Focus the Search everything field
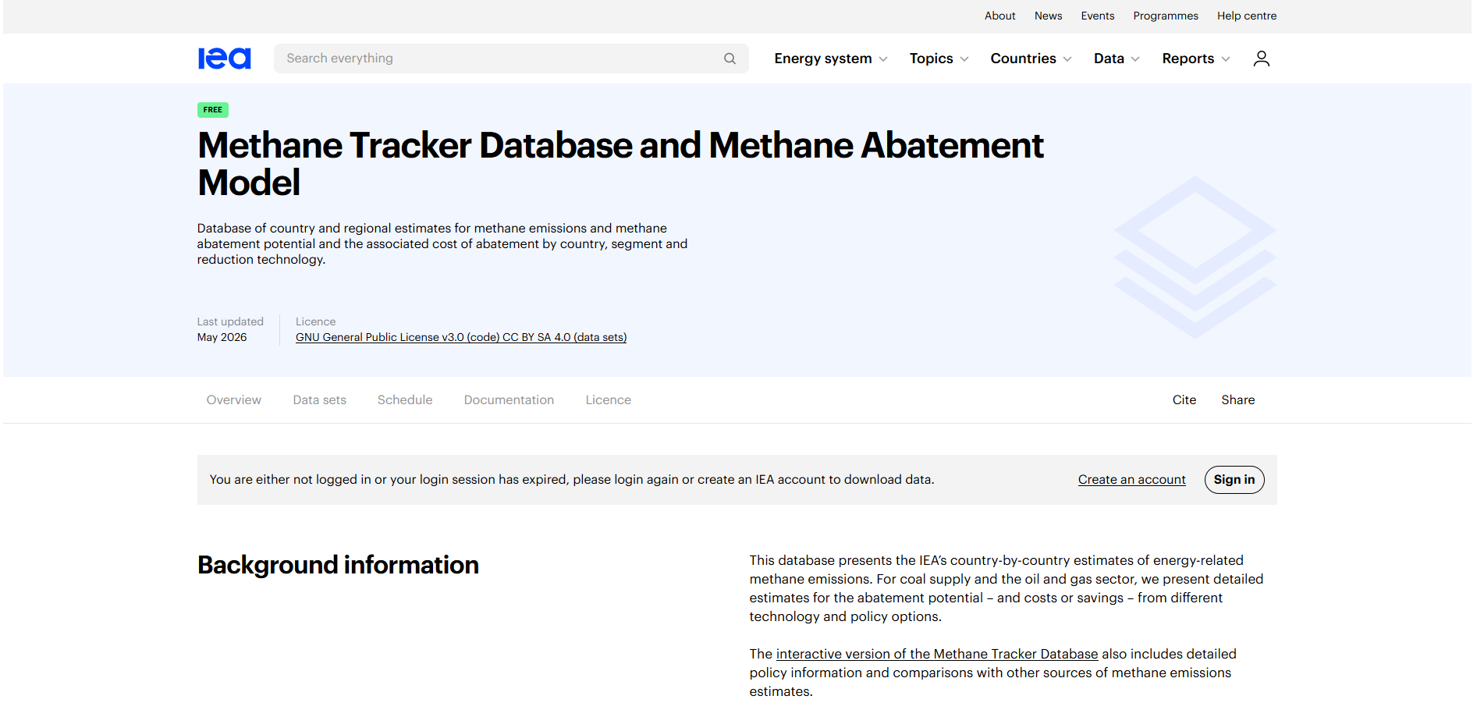The height and width of the screenshot is (710, 1477). 511,59
